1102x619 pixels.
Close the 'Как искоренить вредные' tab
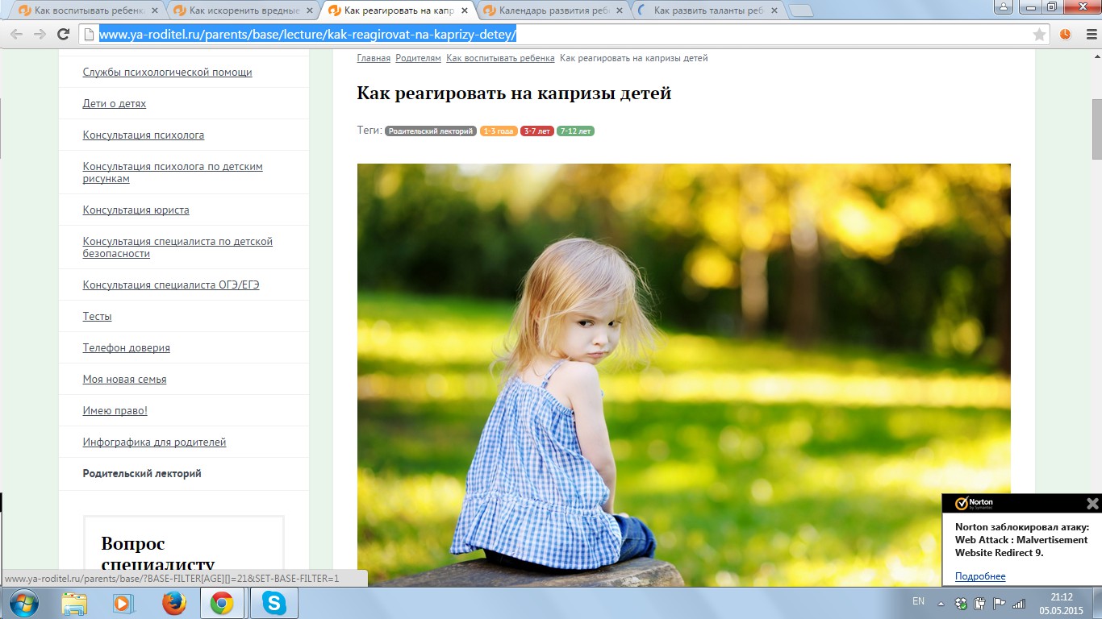[310, 11]
